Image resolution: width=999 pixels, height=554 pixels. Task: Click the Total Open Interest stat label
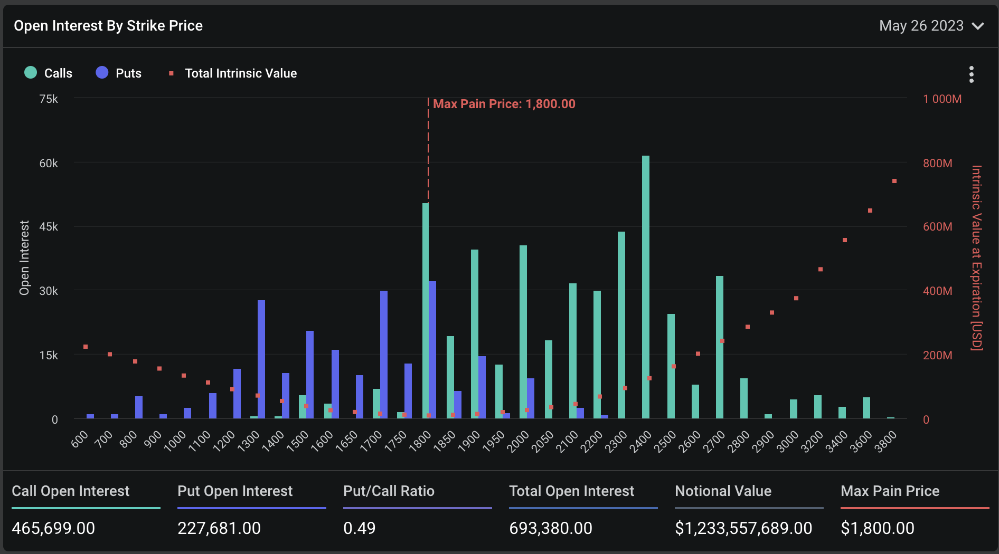click(571, 491)
